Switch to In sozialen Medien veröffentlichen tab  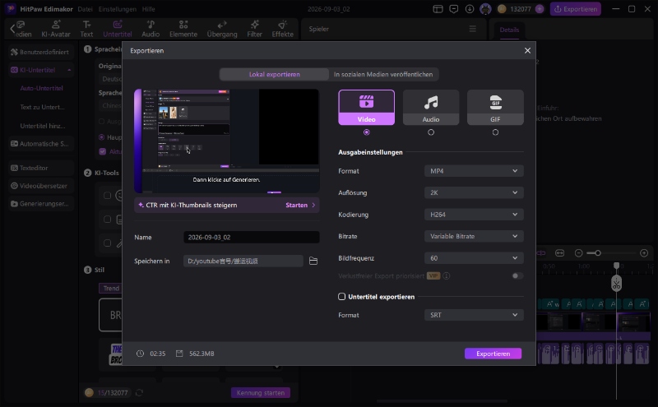[383, 74]
